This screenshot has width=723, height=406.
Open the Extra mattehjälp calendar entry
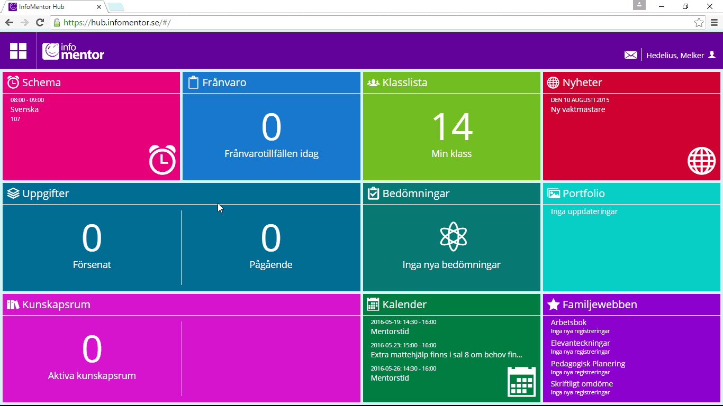point(446,355)
